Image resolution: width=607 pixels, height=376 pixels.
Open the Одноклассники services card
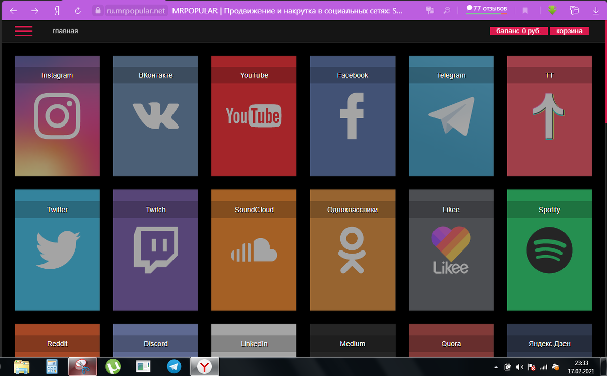pyautogui.click(x=353, y=250)
